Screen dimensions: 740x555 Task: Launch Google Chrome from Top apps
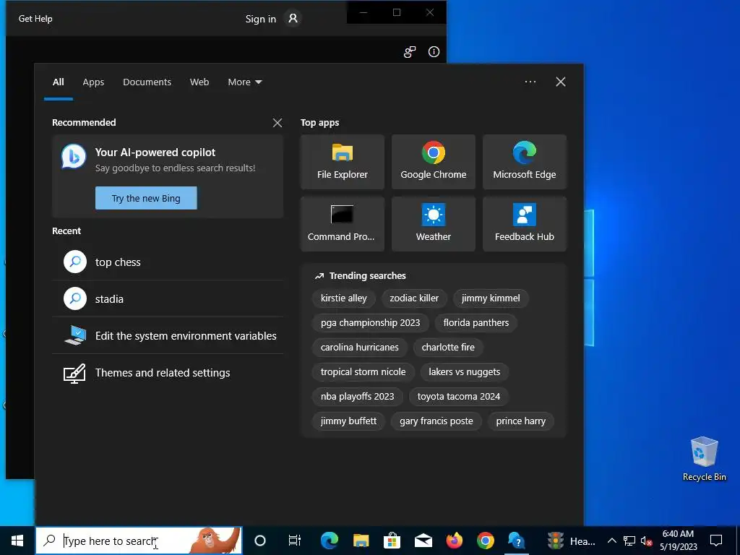click(434, 162)
